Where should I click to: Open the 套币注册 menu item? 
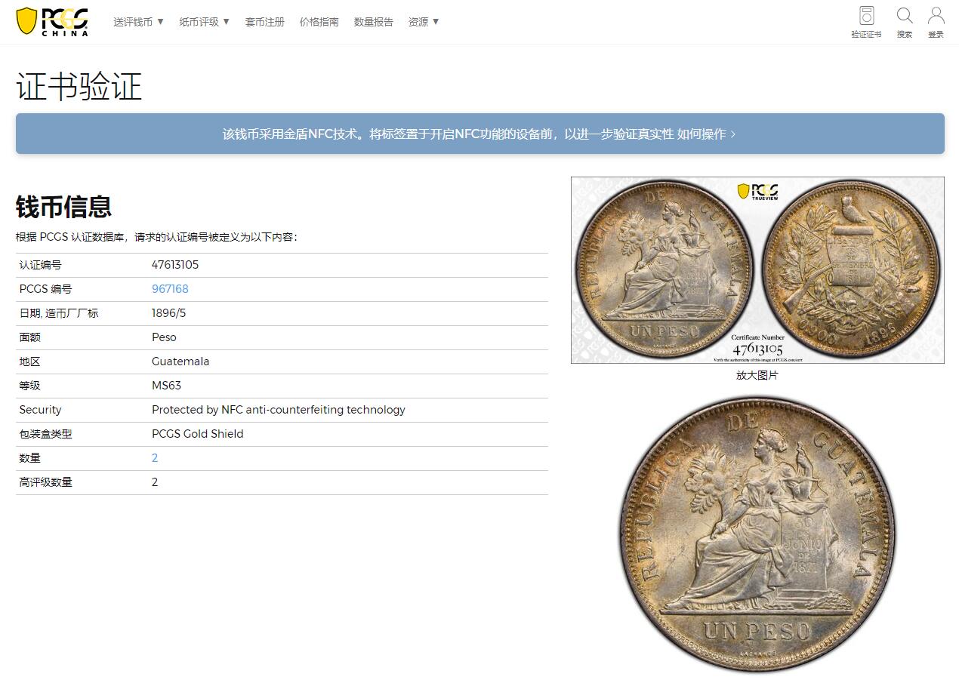point(264,22)
